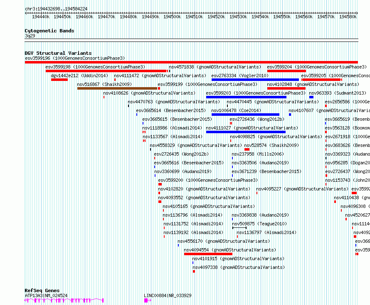
Task: Open nsv3363506 (Audano2019) label
Action: [260, 163]
